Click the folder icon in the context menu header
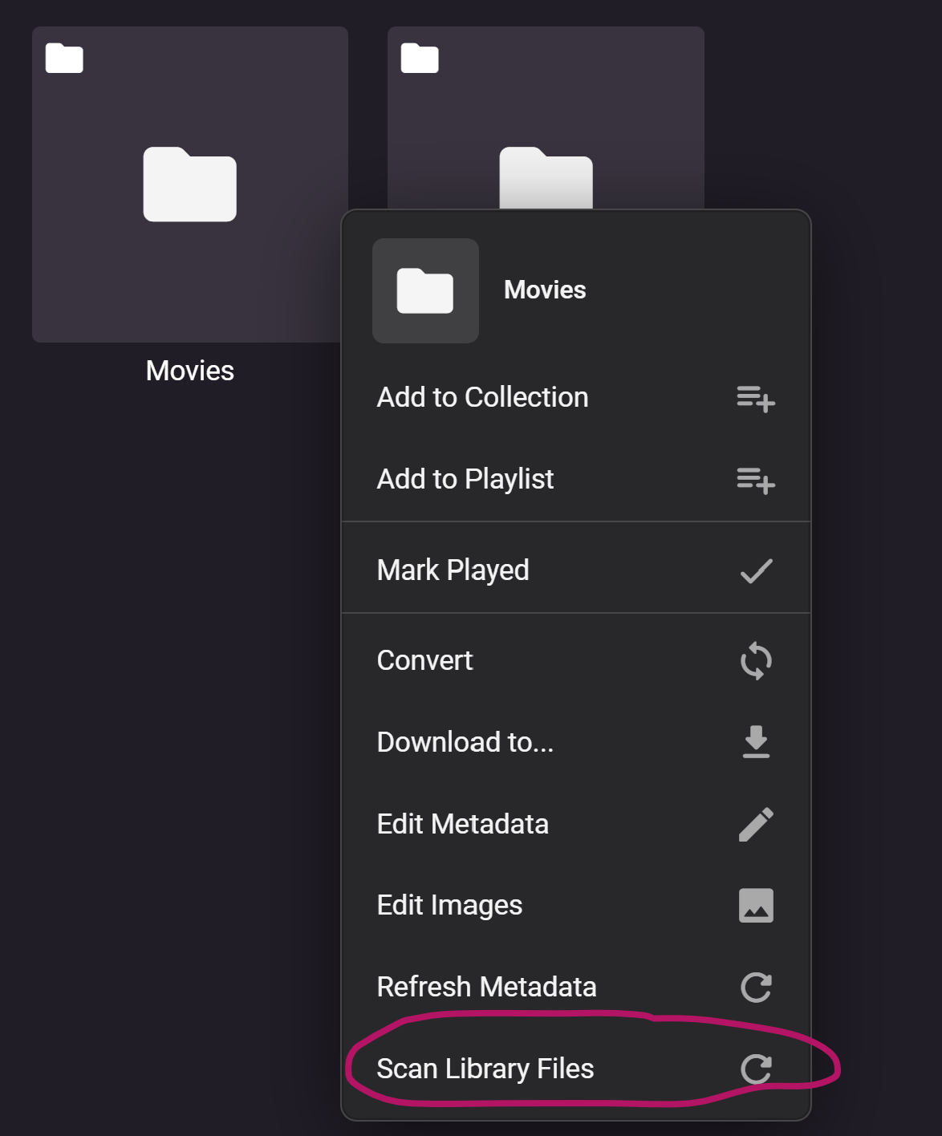This screenshot has height=1136, width=942. coord(425,290)
